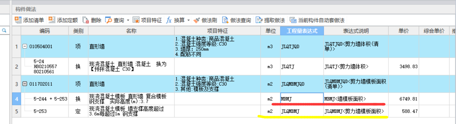Collapse the 011702011 row expander
The image size is (456, 124).
pos(25,84)
